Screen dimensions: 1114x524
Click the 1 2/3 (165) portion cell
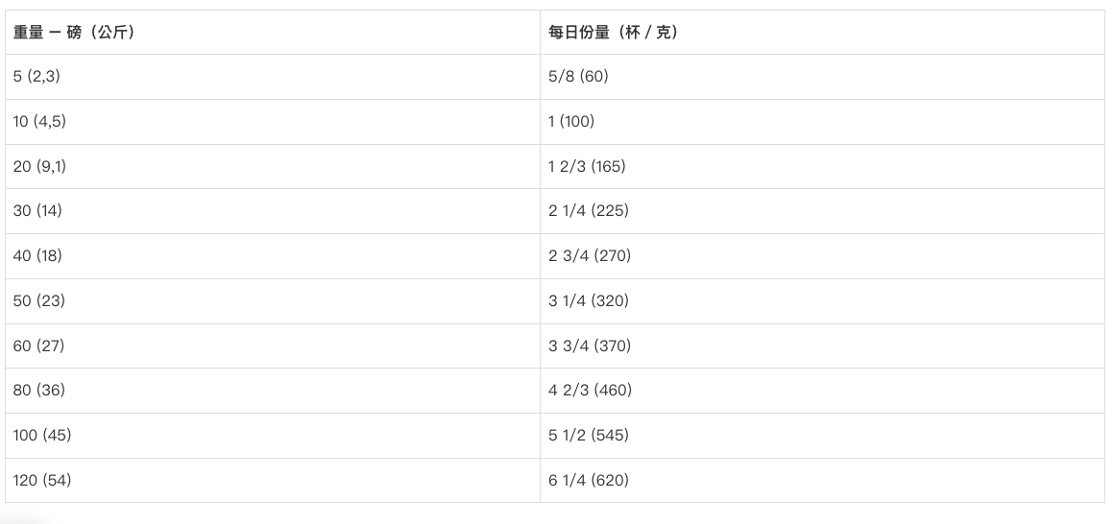(587, 167)
